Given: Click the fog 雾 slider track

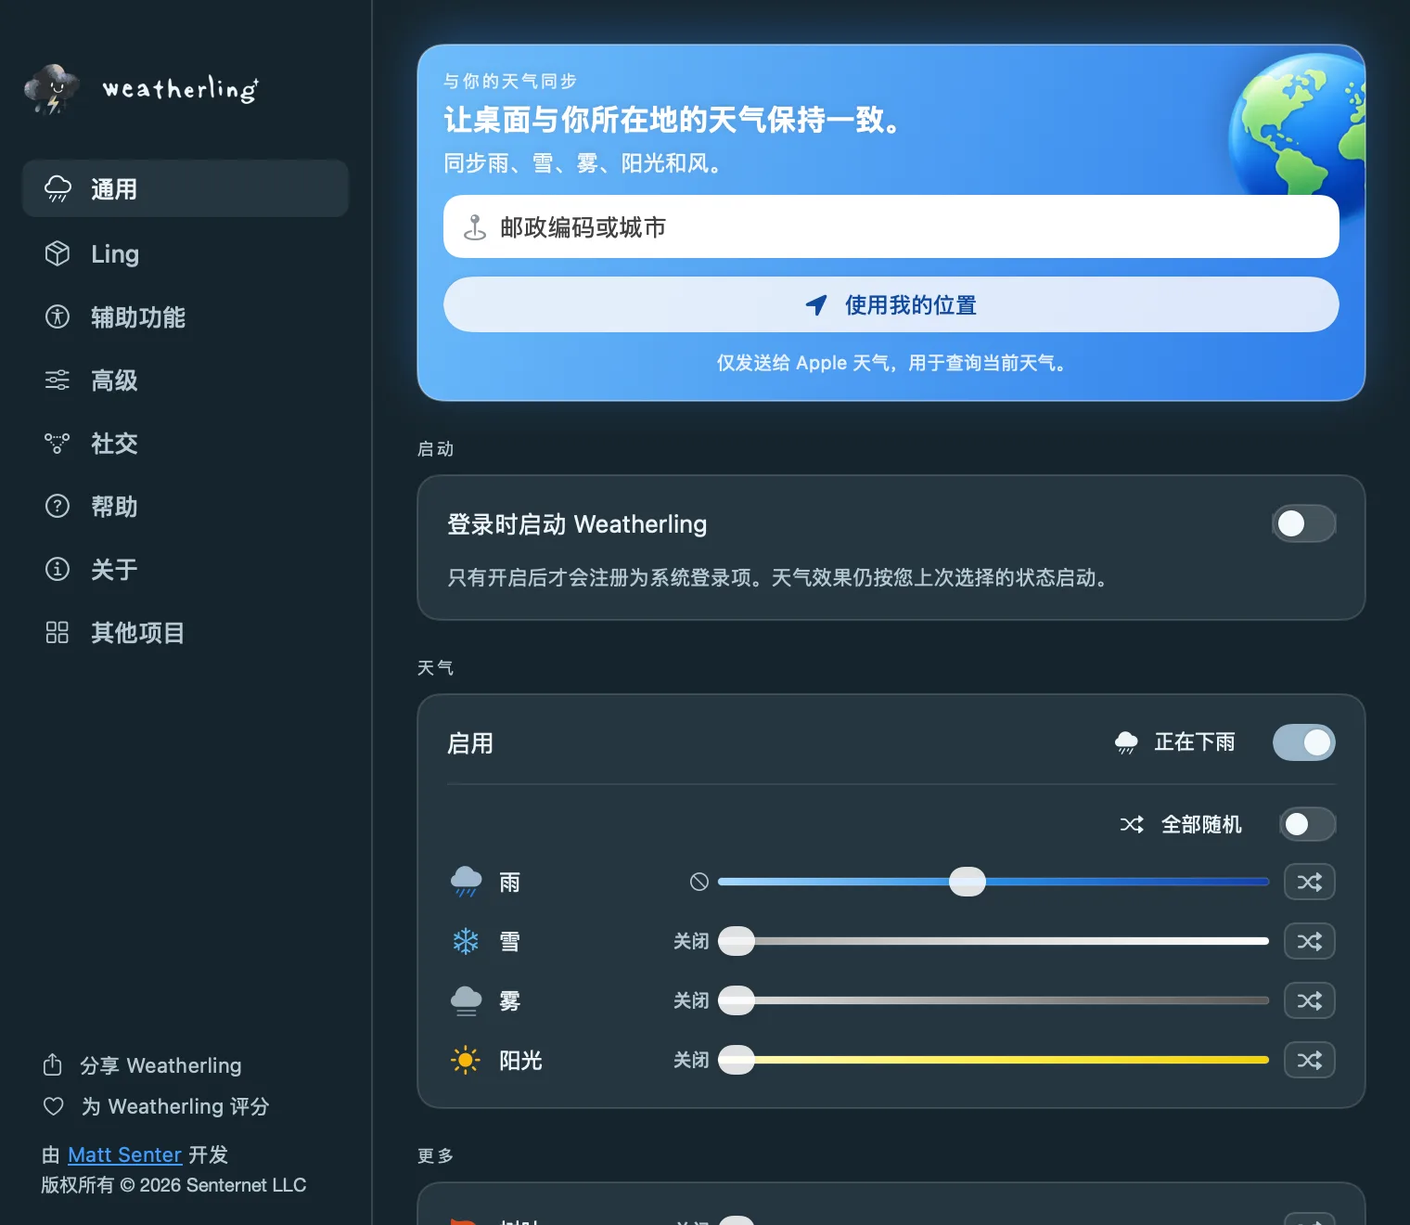Looking at the screenshot, I should [x=993, y=1000].
